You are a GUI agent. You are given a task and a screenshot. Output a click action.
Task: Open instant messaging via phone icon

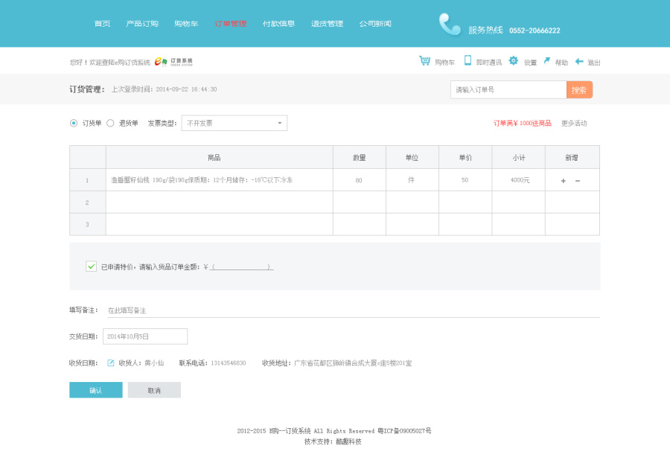click(x=466, y=61)
